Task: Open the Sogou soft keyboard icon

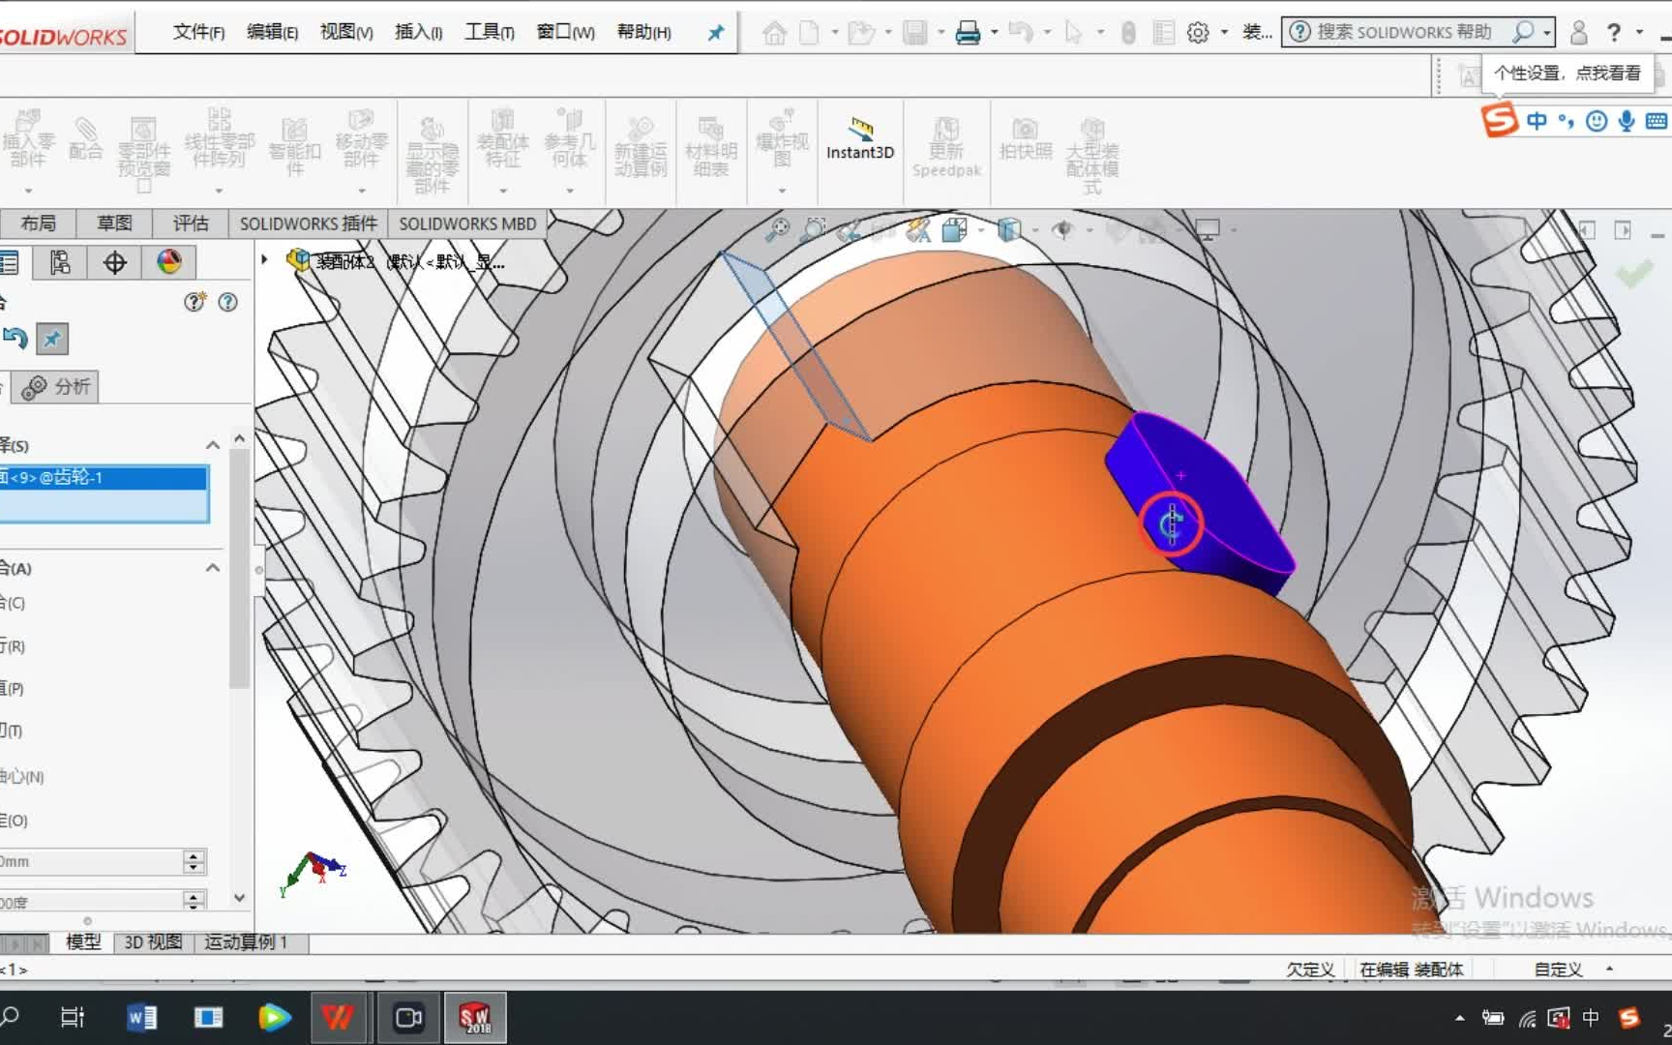Action: (1657, 121)
